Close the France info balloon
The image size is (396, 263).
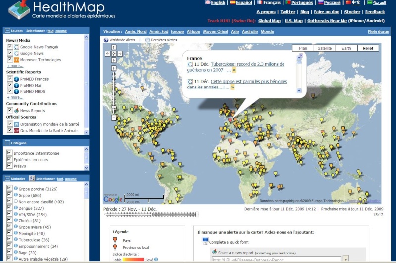(301, 56)
